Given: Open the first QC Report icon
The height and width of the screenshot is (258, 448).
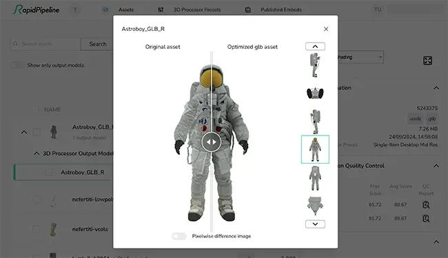Looking at the screenshot, I should click(426, 205).
